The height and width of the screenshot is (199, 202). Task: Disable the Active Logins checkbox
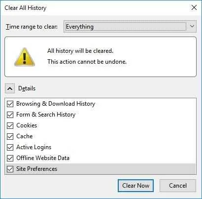click(x=10, y=147)
